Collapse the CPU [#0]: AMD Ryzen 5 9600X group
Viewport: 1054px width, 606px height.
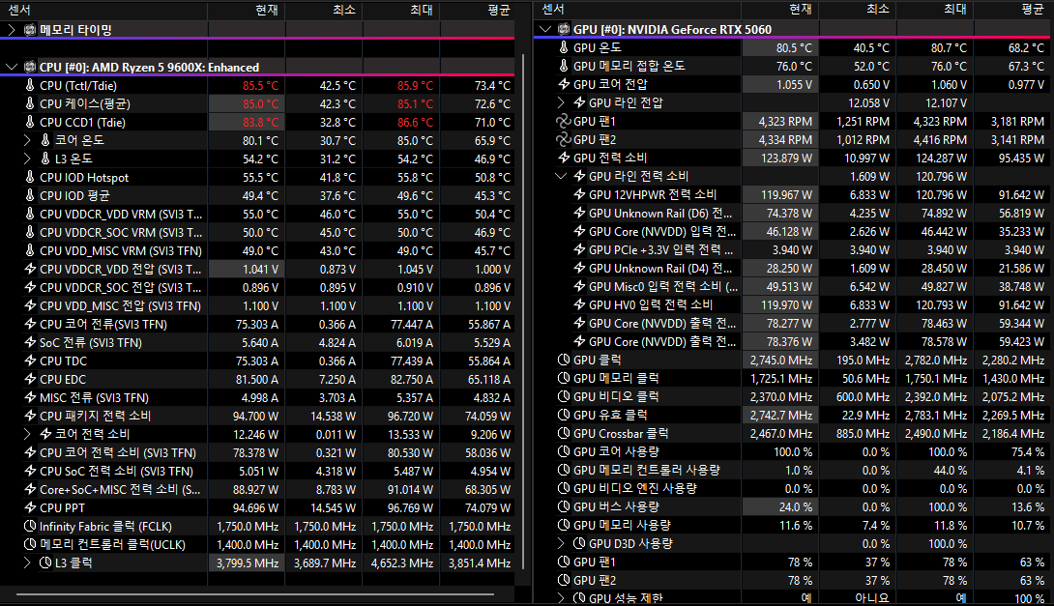pos(12,68)
